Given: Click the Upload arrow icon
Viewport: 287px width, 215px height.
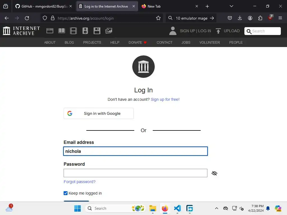Looking at the screenshot, I should click(218, 31).
